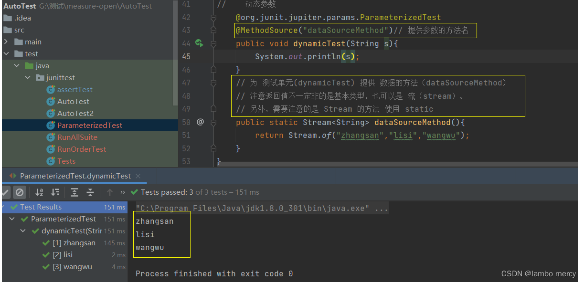Click the project tree vertical scrollbar

point(175,52)
